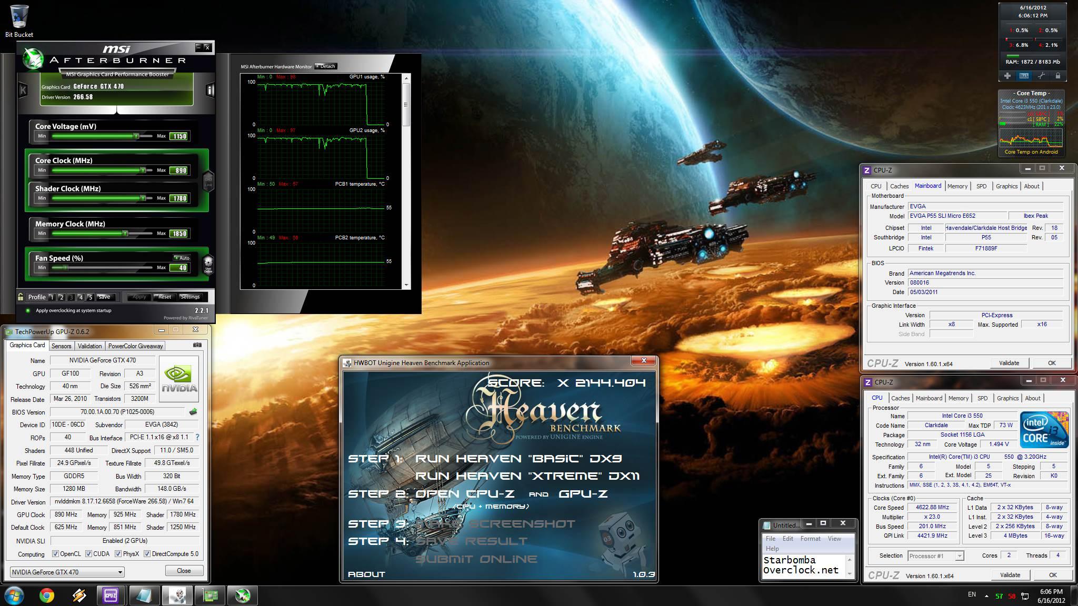
Task: Click hardware monitor scroll up arrow
Action: 406,77
